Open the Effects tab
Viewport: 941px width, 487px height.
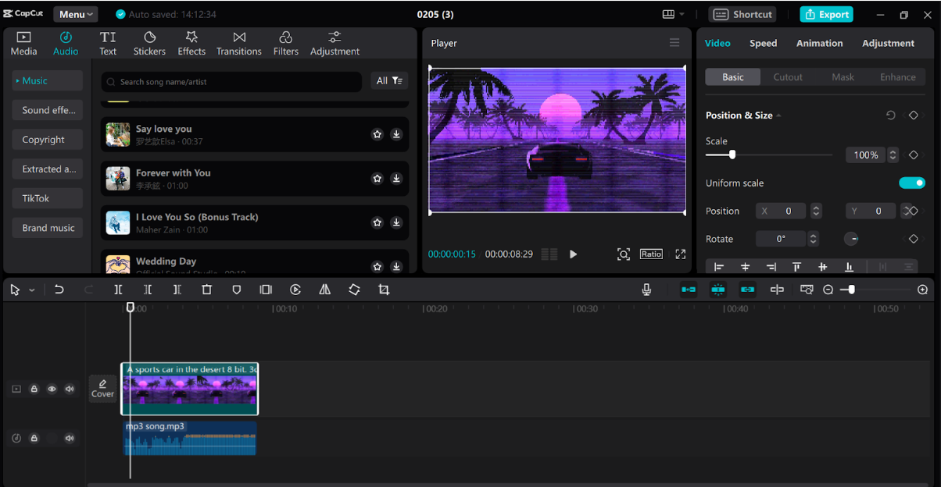[191, 44]
